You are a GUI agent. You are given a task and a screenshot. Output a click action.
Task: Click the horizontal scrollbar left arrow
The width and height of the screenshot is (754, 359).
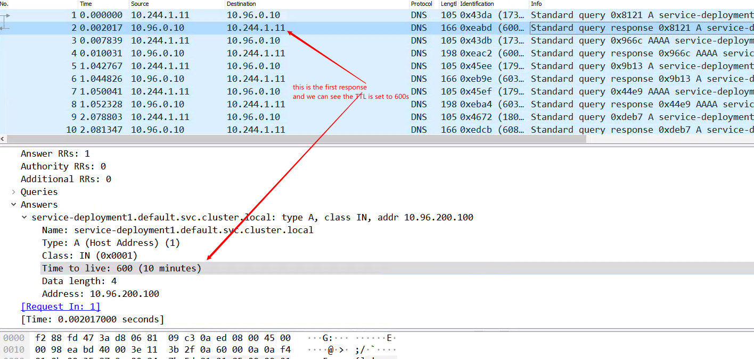click(x=3, y=139)
